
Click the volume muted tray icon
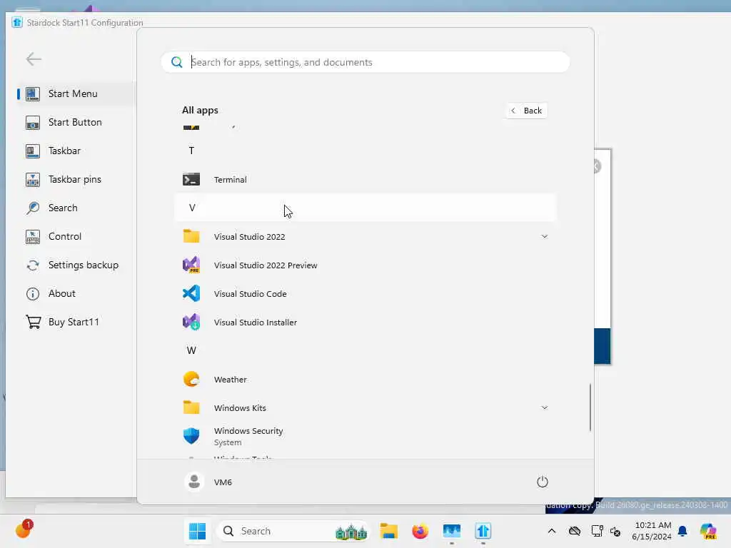[615, 531]
